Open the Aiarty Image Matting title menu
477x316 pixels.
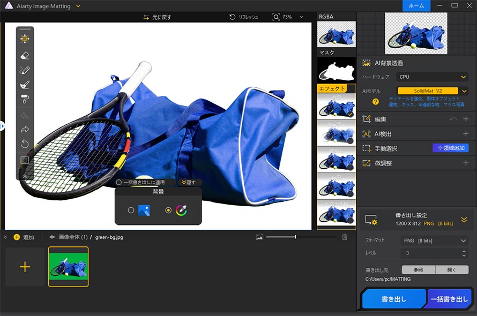tap(78, 6)
